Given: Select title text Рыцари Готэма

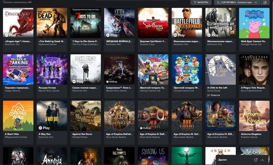Looking at the screenshot, I should [x=47, y=88].
